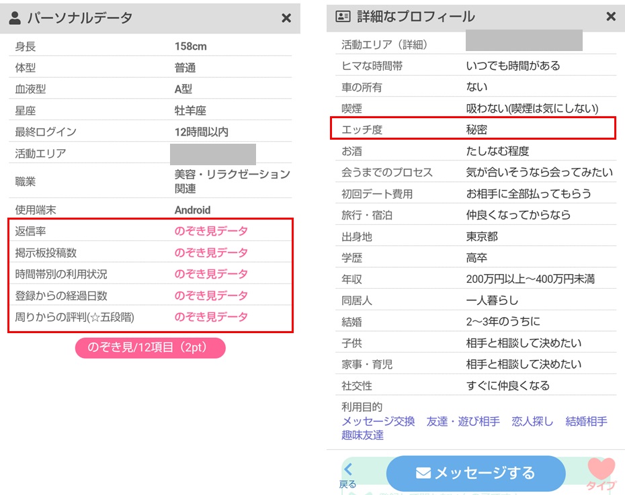Select the メッセージ交換 purpose link
This screenshot has height=495, width=625.
click(378, 421)
